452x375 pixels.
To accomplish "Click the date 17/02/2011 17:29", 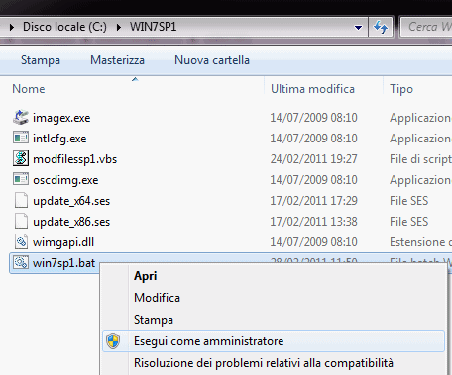I will pos(313,201).
